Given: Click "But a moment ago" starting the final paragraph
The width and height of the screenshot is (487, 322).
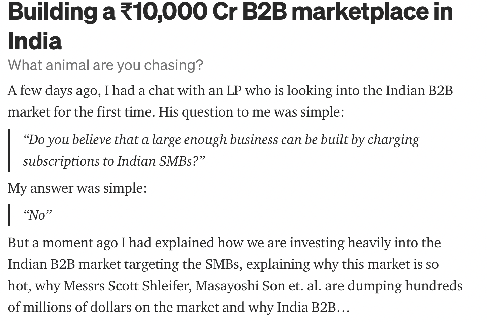Looking at the screenshot, I should pos(63,243).
